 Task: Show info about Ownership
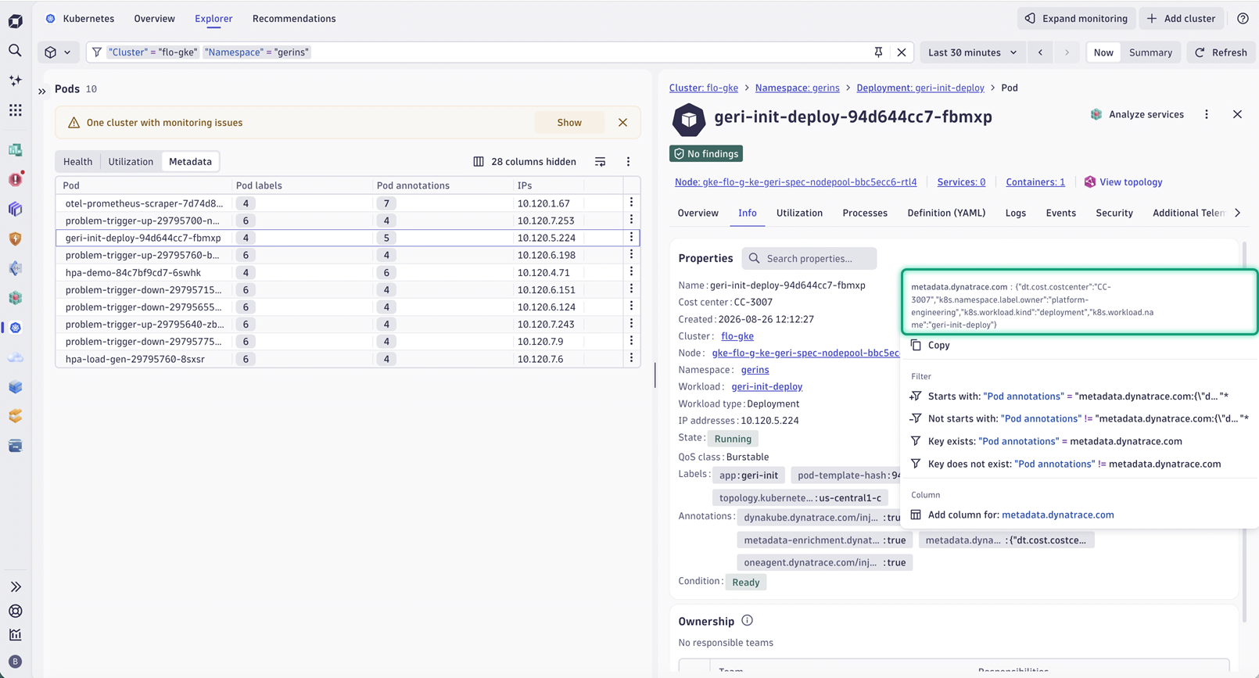(x=748, y=620)
